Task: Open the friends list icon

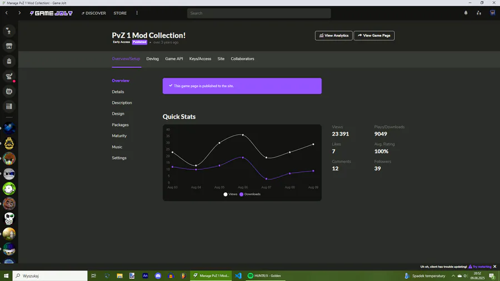Action: tap(479, 13)
